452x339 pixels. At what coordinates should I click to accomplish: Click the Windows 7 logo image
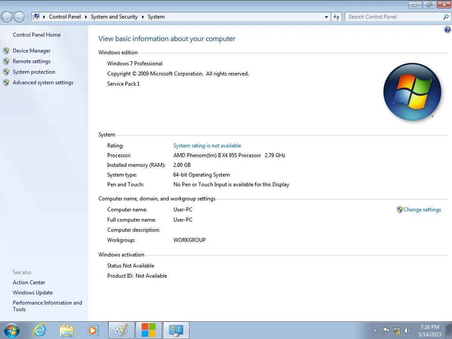pos(412,92)
